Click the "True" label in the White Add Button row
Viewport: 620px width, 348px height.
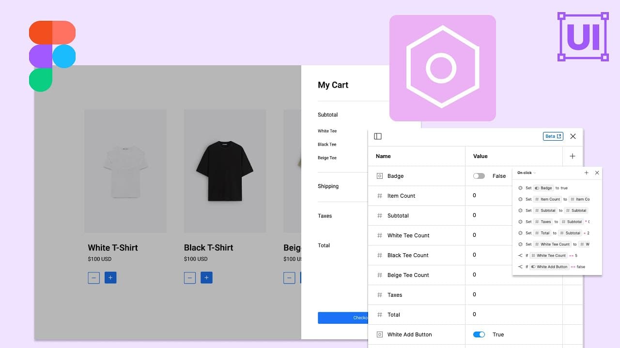[498, 334]
